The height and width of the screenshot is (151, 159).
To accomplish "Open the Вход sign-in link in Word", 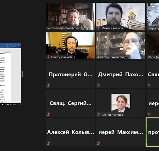I will pyautogui.click(x=8, y=47).
